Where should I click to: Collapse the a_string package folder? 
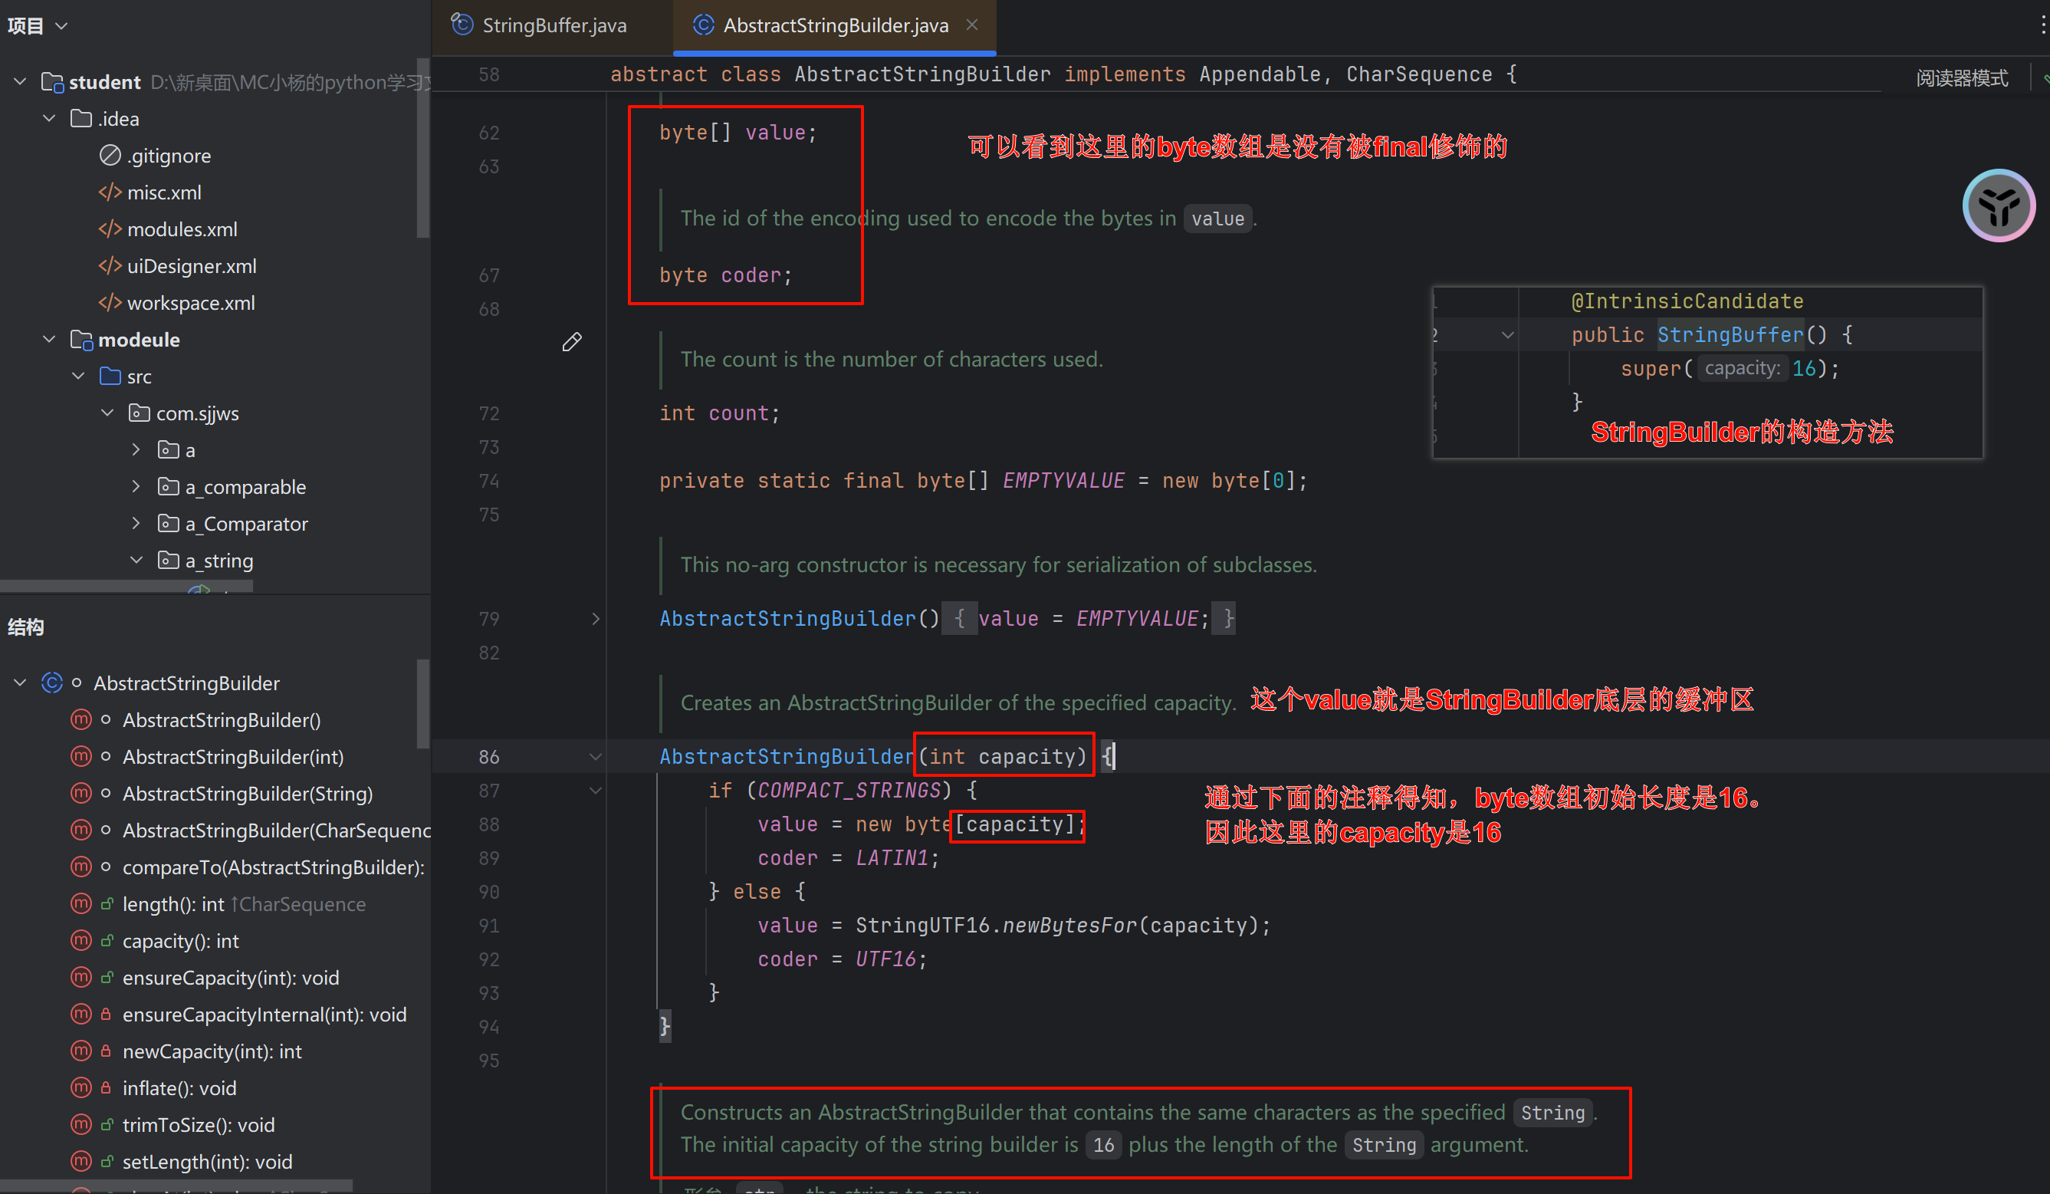[136, 561]
